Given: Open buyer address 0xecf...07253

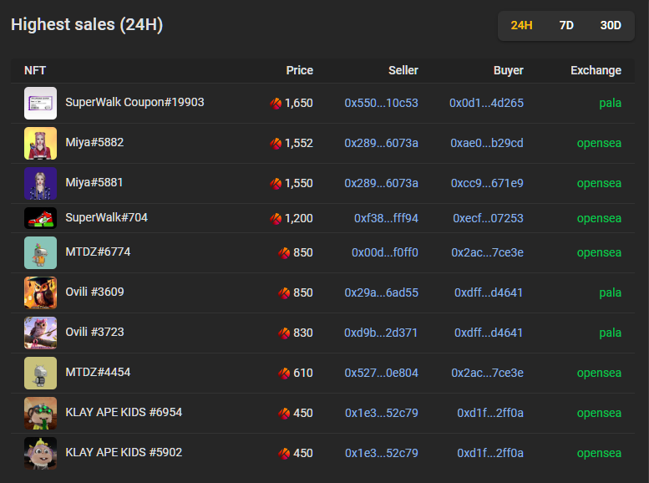Looking at the screenshot, I should pyautogui.click(x=488, y=218).
